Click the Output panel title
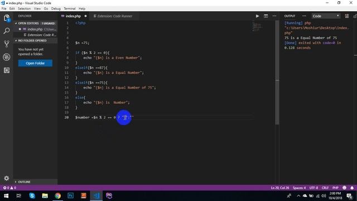 [290, 16]
